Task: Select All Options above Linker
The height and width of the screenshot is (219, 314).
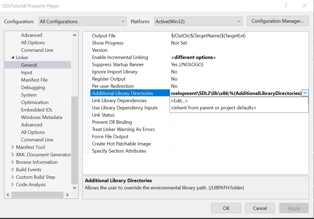Action: pyautogui.click(x=33, y=42)
